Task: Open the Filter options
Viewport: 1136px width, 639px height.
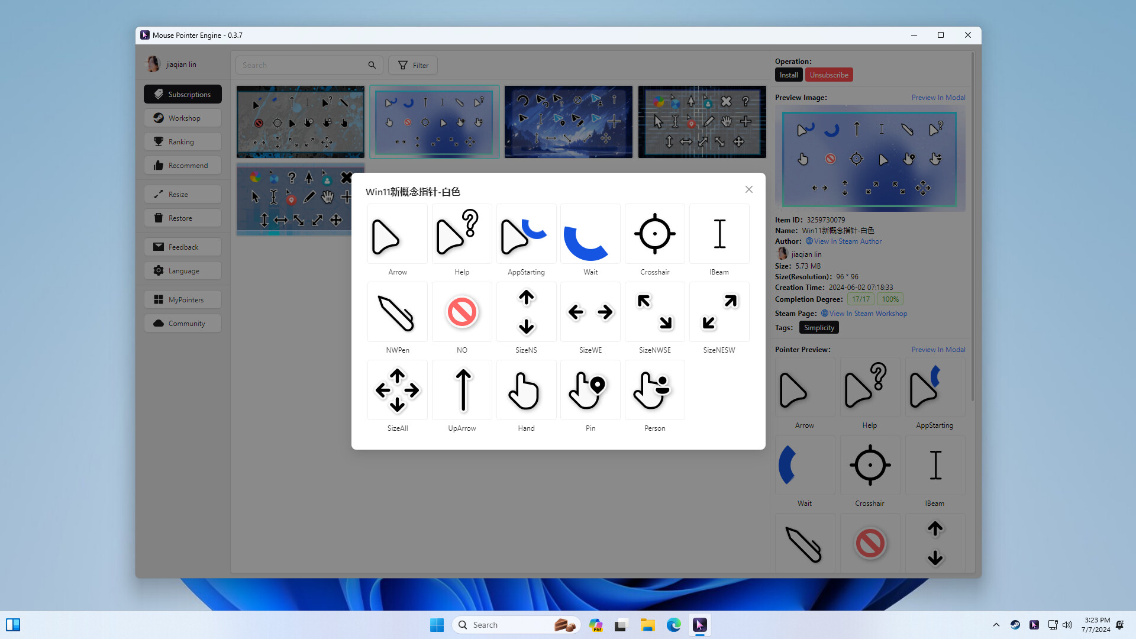Action: pyautogui.click(x=412, y=65)
